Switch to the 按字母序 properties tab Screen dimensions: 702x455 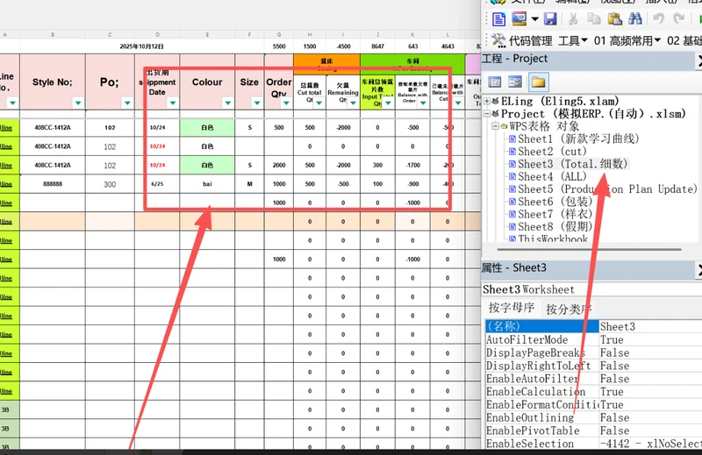[512, 308]
